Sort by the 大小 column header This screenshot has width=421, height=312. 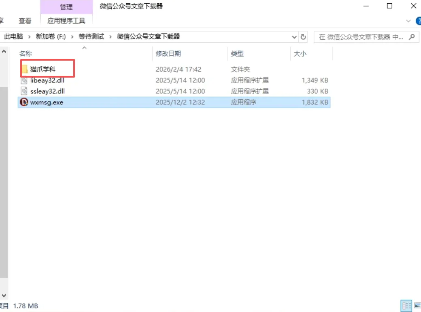(300, 54)
